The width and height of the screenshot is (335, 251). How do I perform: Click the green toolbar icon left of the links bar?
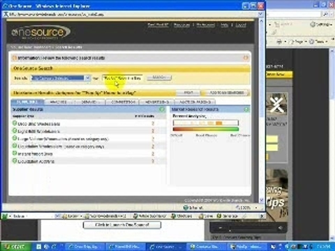point(5,216)
